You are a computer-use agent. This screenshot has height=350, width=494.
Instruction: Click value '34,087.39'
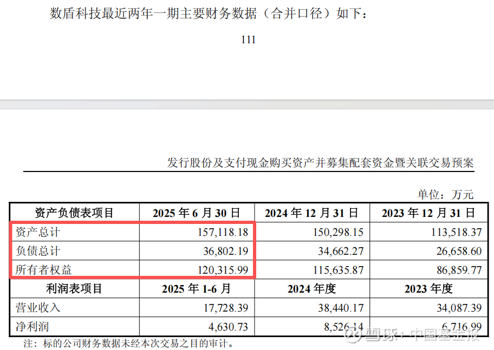click(x=459, y=308)
